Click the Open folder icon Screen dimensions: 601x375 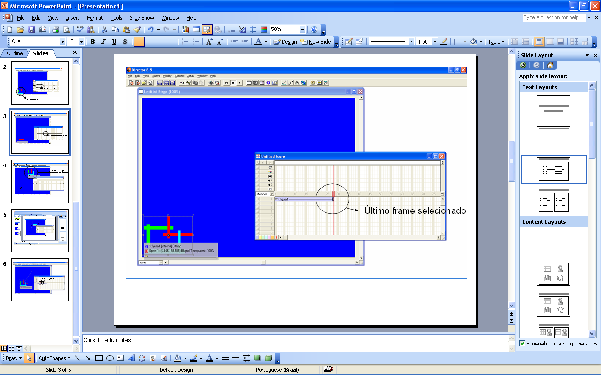(20, 30)
